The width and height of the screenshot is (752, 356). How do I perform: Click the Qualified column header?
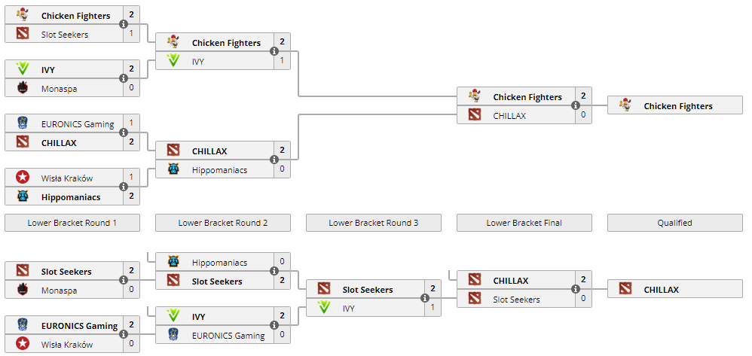point(675,223)
